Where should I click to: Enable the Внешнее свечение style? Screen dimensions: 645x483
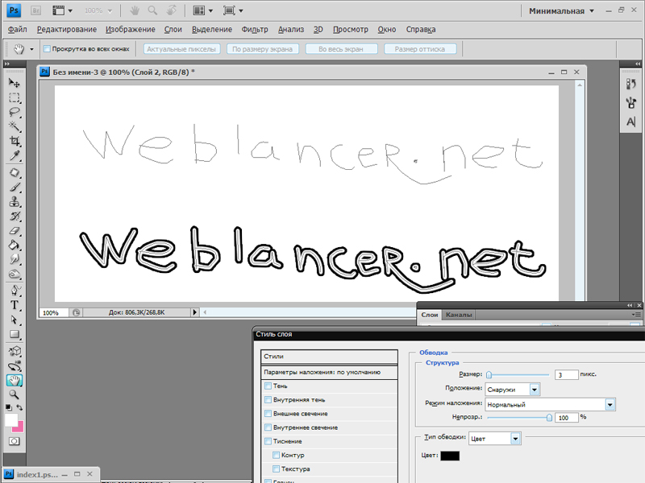coord(268,414)
